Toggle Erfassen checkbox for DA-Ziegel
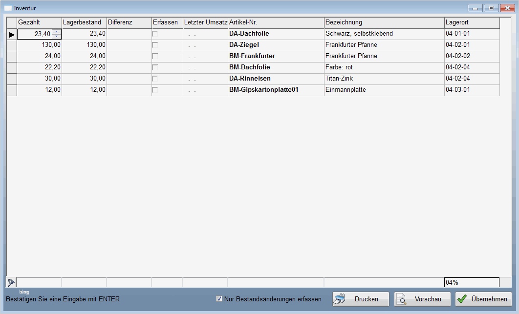 [155, 45]
